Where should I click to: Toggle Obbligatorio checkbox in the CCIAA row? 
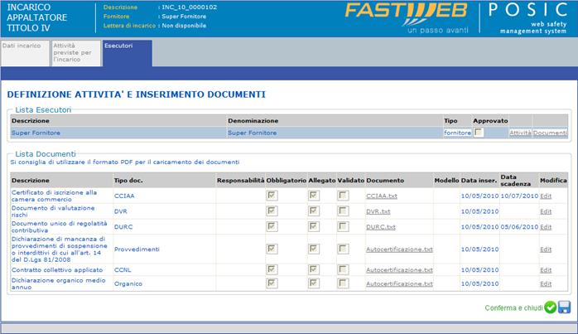coord(272,196)
